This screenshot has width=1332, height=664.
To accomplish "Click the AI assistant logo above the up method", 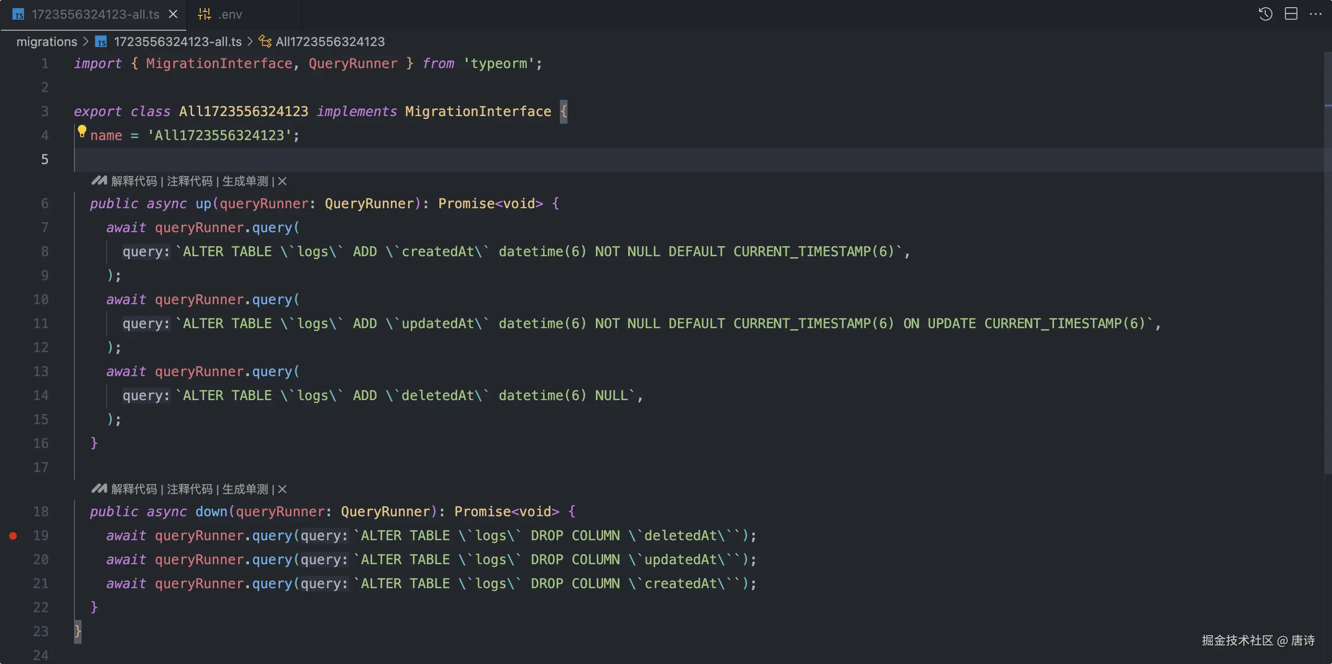I will coord(99,181).
